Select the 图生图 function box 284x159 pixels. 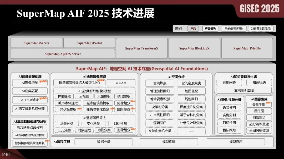coord(259,111)
